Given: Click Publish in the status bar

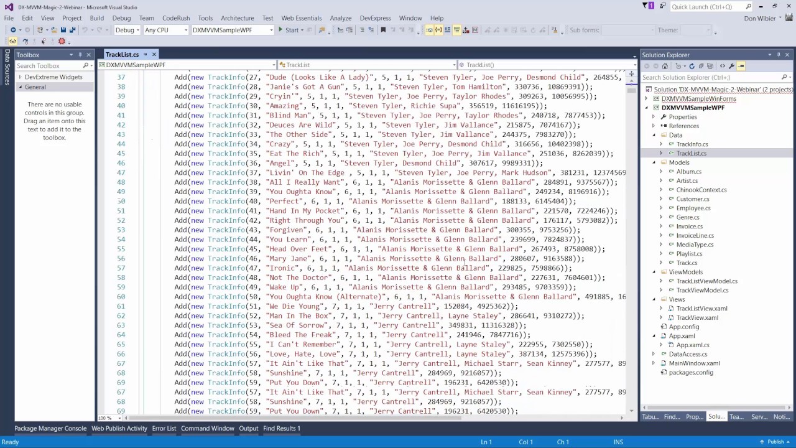Looking at the screenshot, I should click(775, 442).
